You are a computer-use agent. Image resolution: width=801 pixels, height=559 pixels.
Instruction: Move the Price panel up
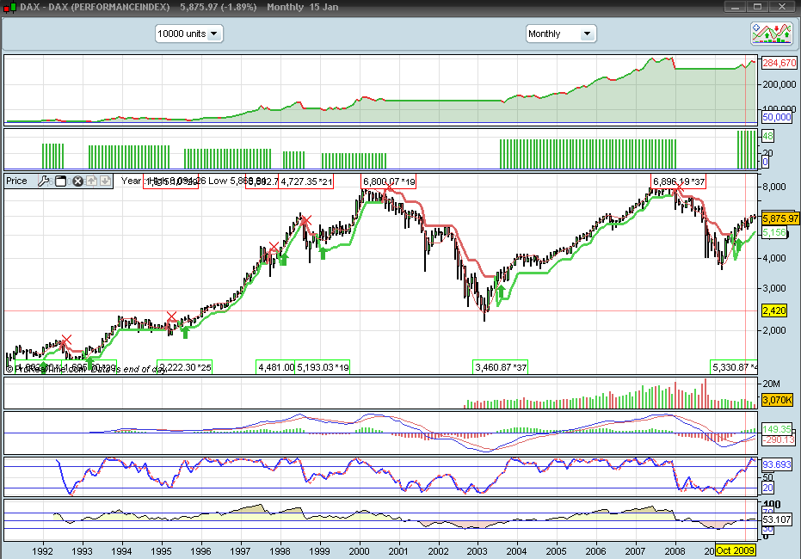tap(91, 181)
